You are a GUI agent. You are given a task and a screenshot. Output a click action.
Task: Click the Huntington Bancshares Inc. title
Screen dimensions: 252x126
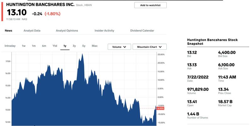tap(40, 4)
